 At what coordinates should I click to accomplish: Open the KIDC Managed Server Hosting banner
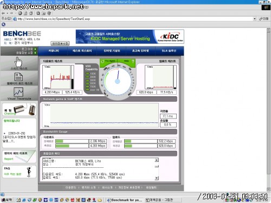point(130,37)
